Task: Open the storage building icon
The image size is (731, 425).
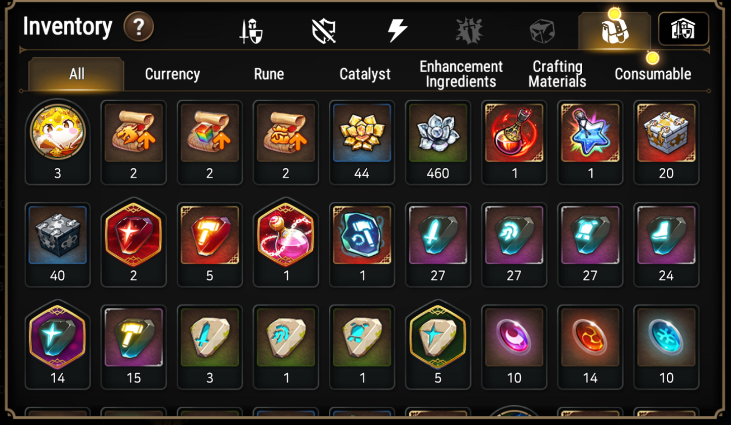Action: coord(683,29)
